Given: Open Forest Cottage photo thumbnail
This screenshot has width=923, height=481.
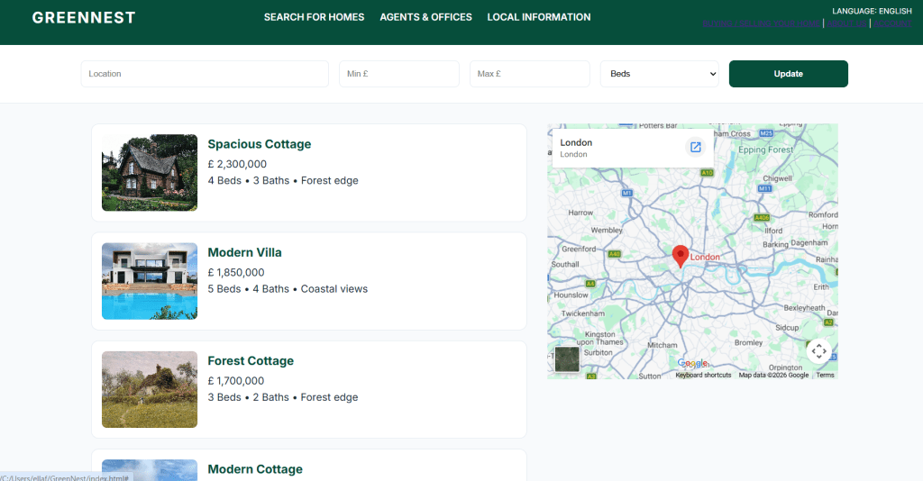Looking at the screenshot, I should [x=150, y=389].
